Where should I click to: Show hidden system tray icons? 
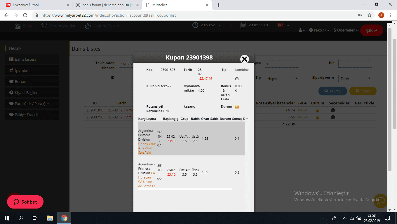click(x=345, y=218)
